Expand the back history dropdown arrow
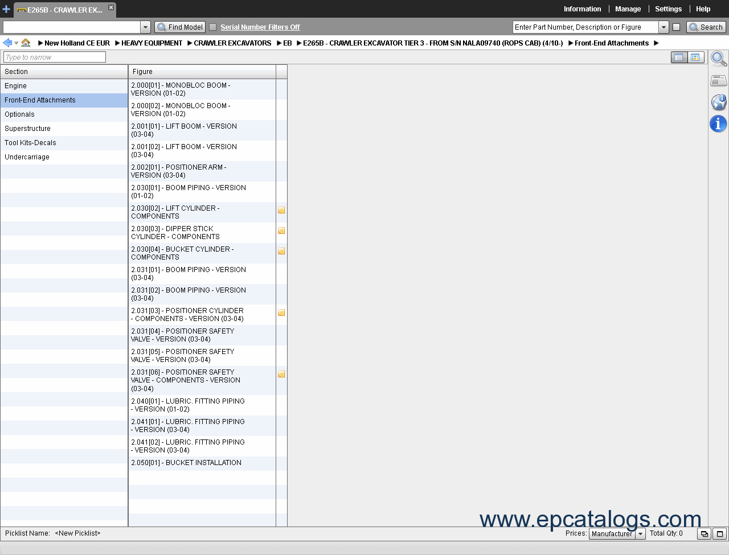The width and height of the screenshot is (729, 555). 16,43
